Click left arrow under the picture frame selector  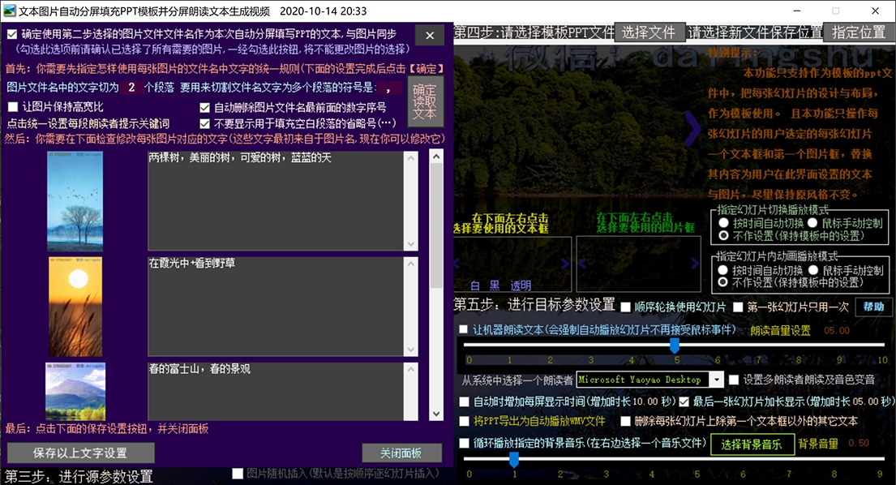[582, 264]
